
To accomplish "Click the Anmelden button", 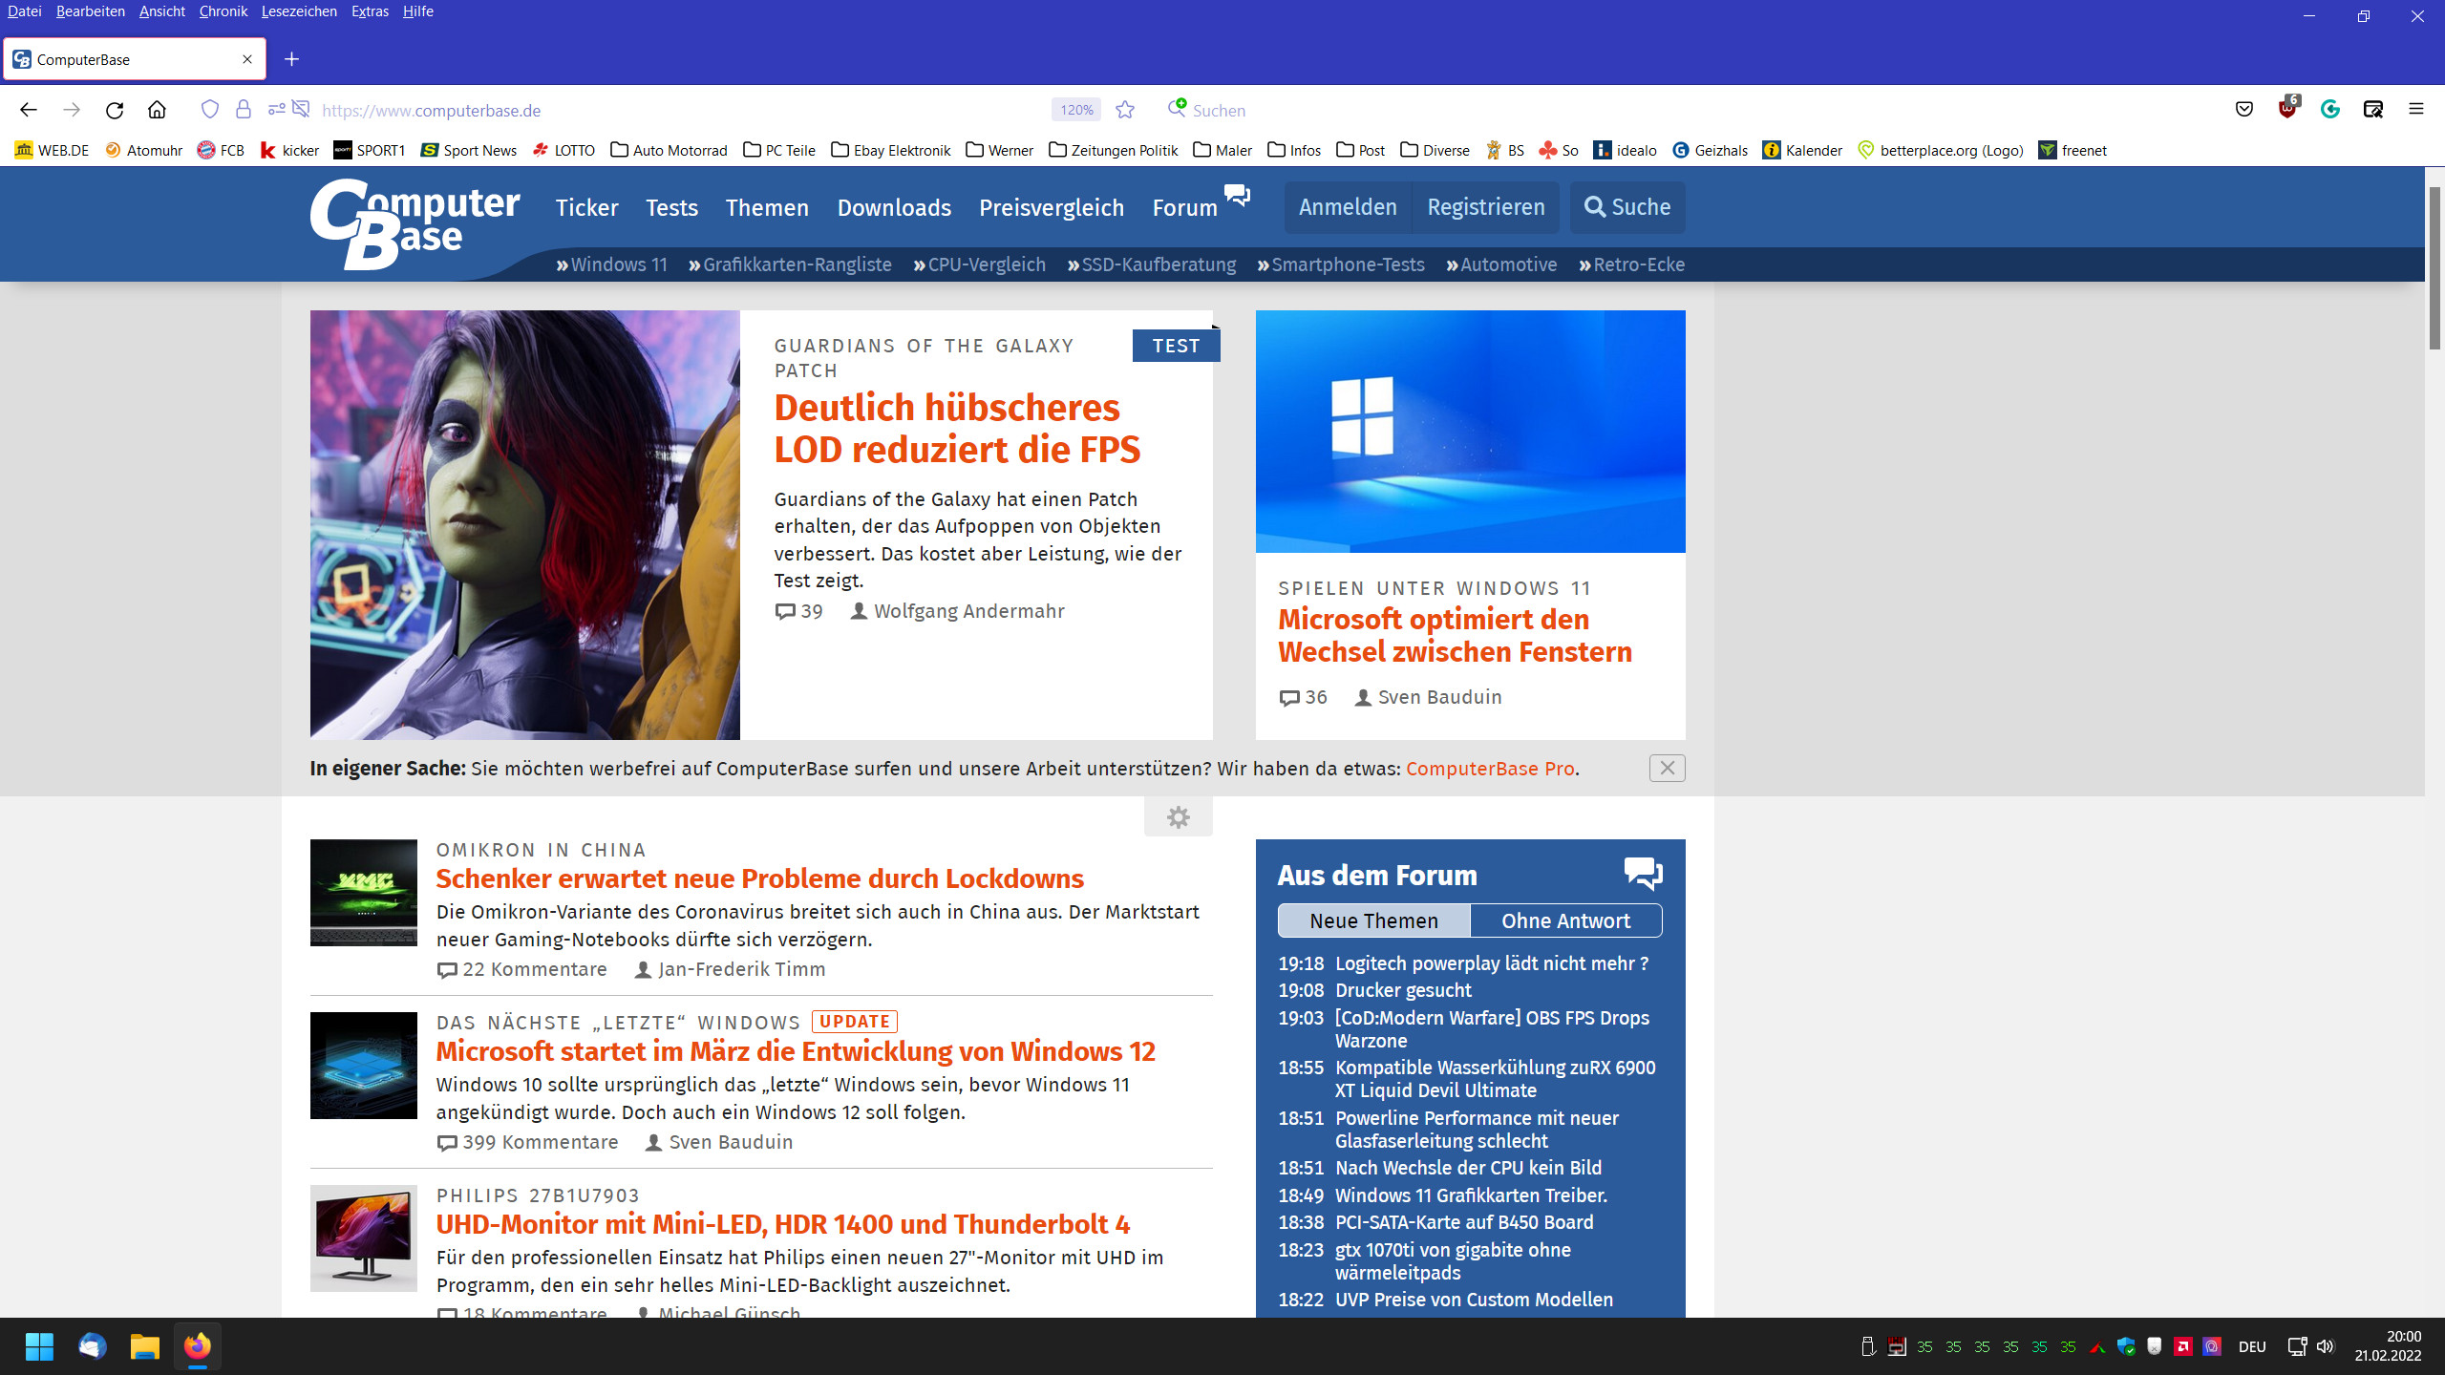I will pos(1348,207).
